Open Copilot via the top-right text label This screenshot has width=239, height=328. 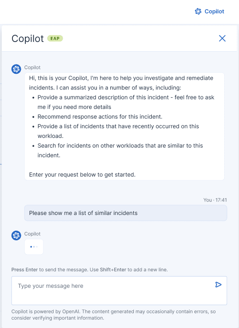214,11
